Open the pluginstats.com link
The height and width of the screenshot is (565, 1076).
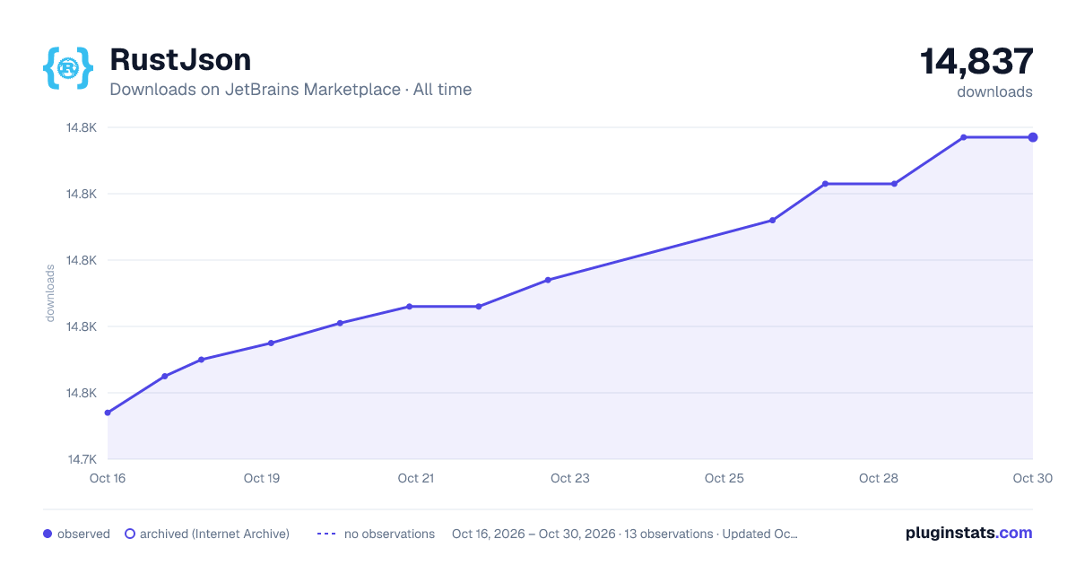pyautogui.click(x=969, y=533)
